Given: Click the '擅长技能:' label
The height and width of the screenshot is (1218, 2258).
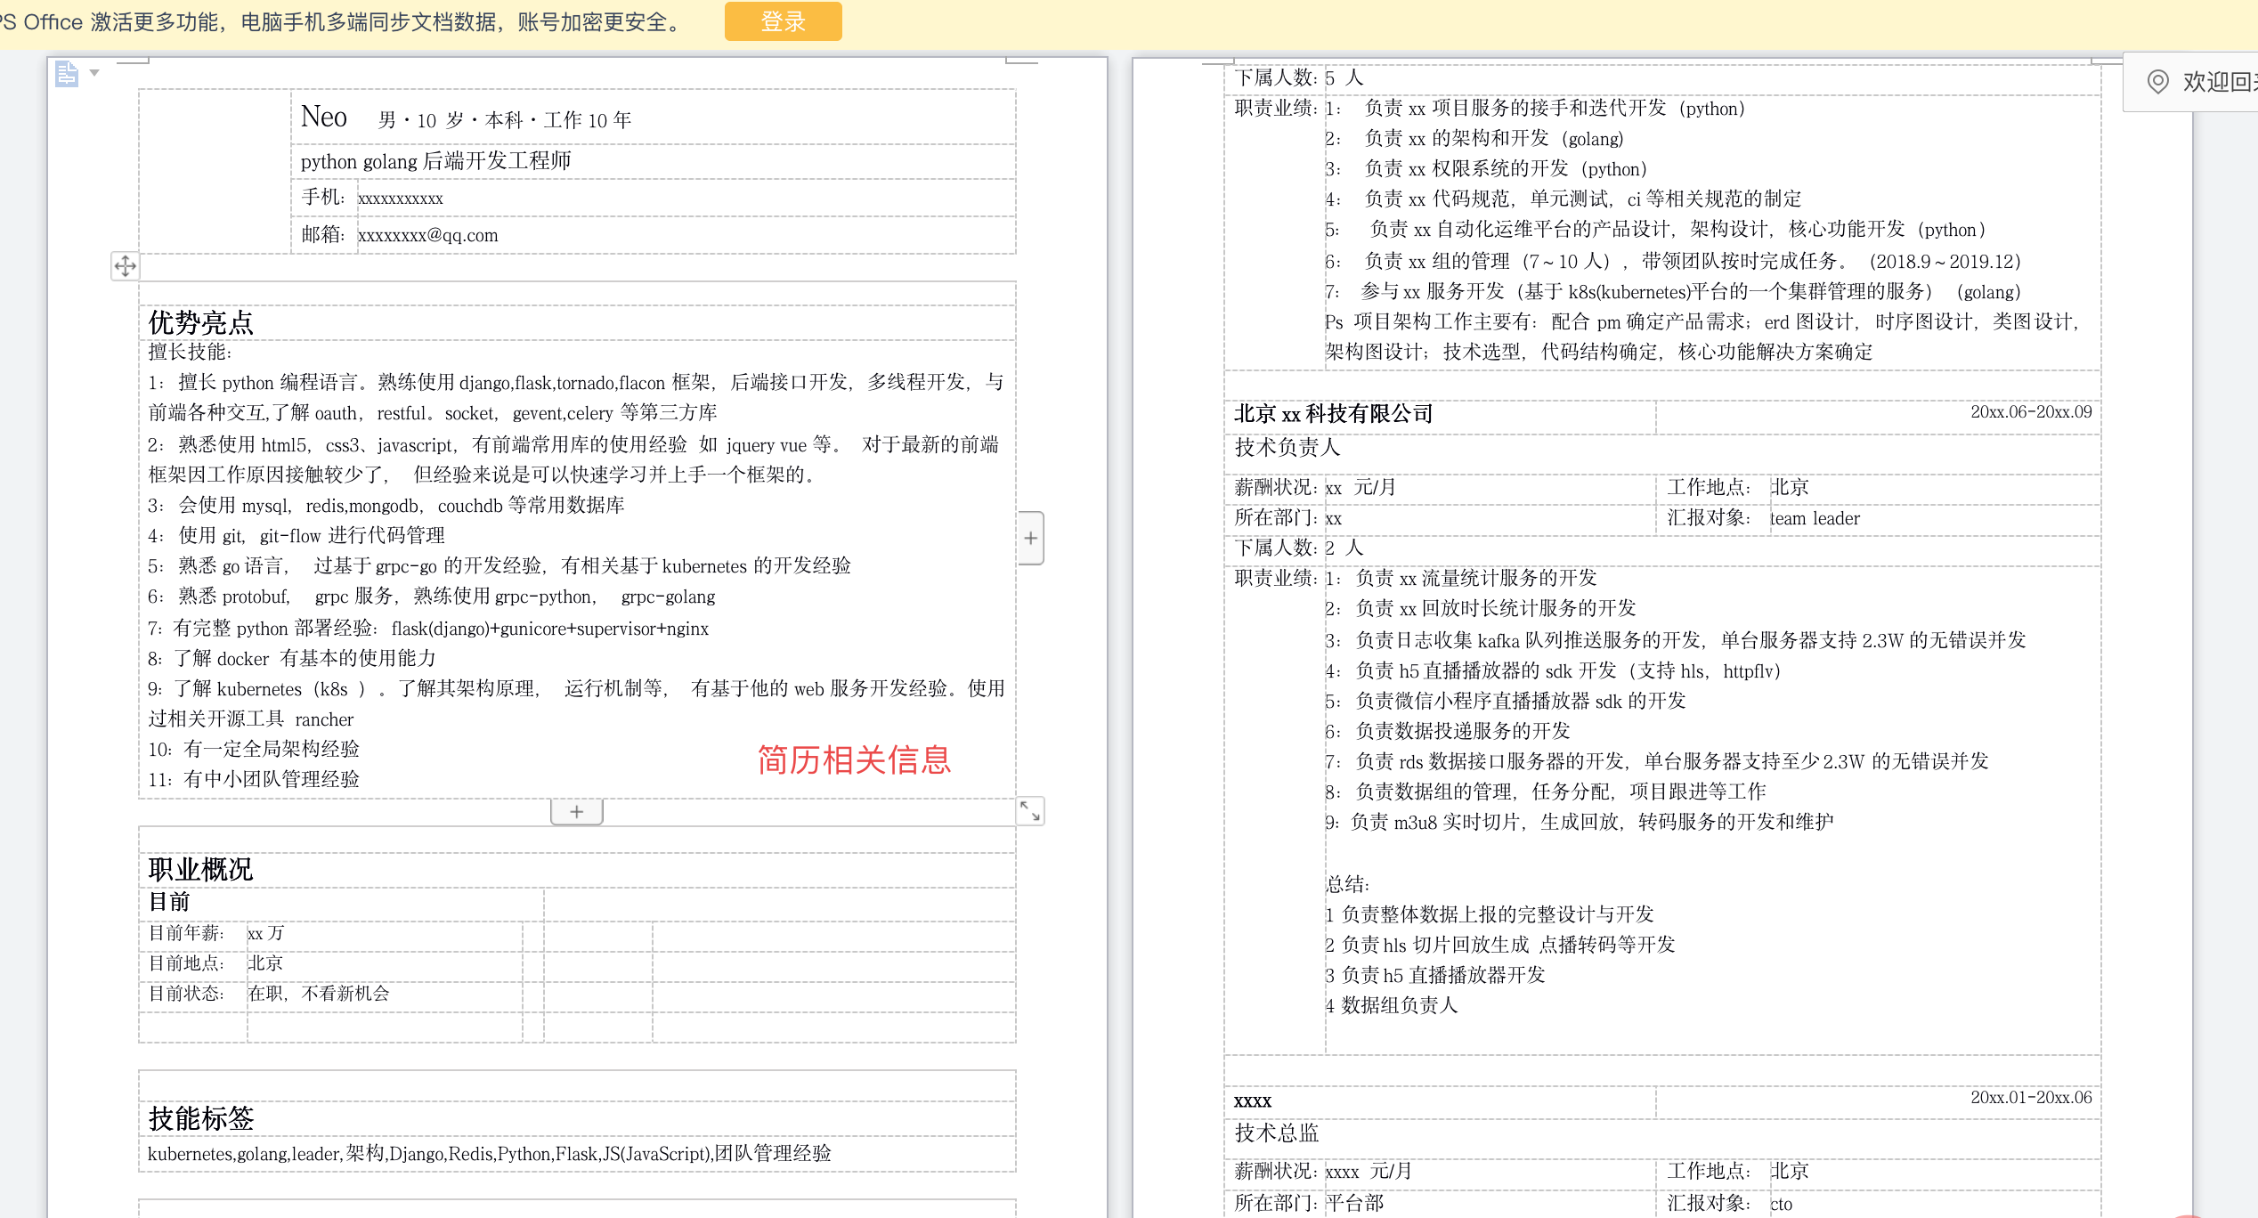Looking at the screenshot, I should click(190, 352).
